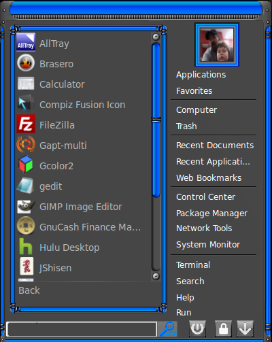Open the Applications menu entry
The width and height of the screenshot is (272, 342).
[201, 75]
